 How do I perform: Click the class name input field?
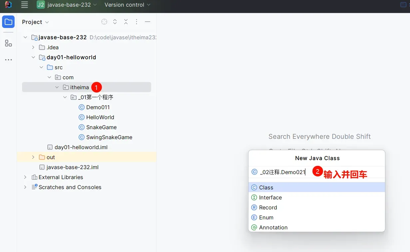(282, 172)
